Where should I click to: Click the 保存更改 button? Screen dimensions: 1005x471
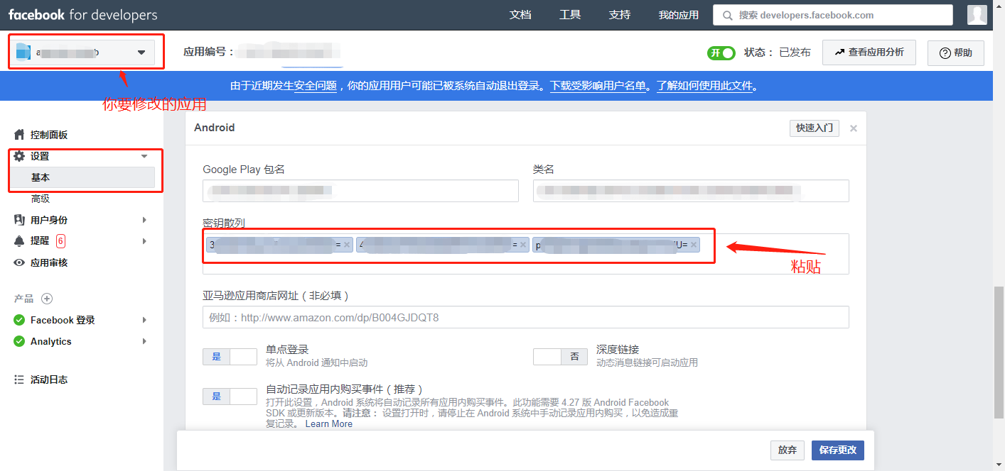click(838, 450)
